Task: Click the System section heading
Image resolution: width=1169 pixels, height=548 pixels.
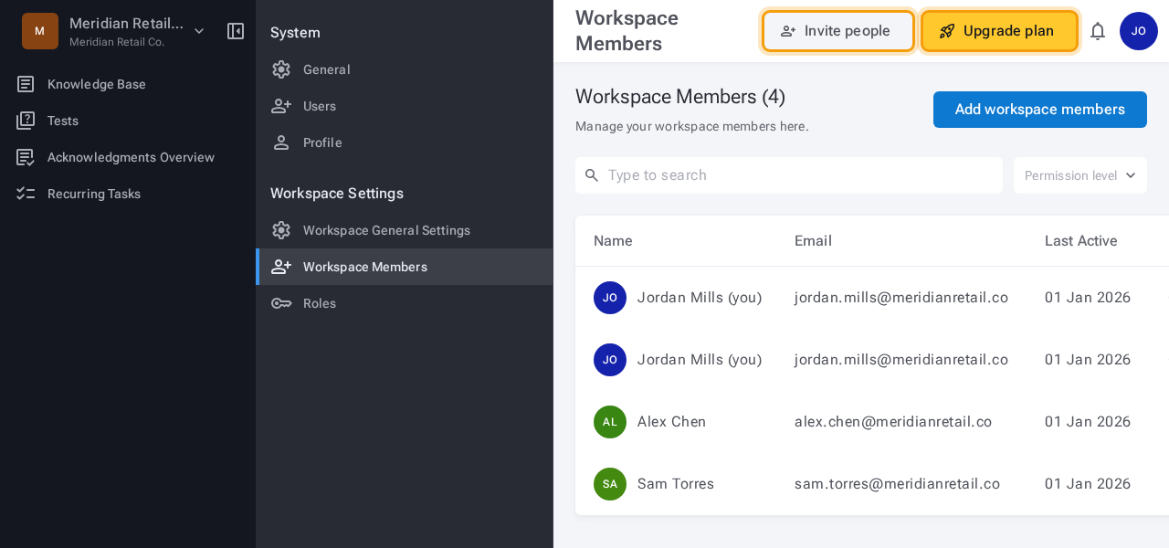Action: pos(295,33)
